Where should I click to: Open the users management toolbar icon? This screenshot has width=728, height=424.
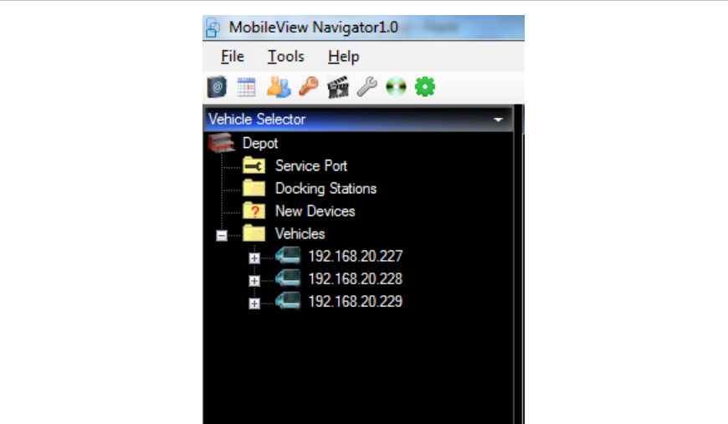pos(279,87)
